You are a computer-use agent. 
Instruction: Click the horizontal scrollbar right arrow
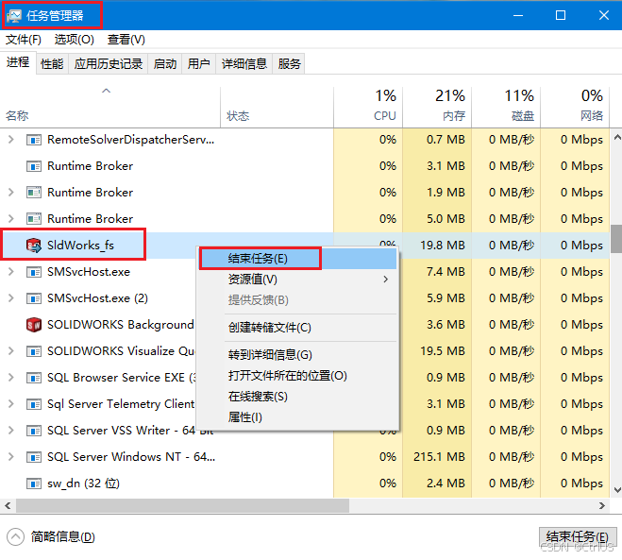tap(602, 506)
